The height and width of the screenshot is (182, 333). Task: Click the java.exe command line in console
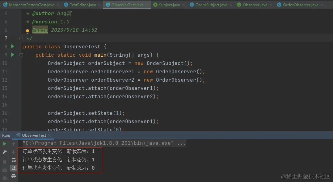tap(104, 143)
